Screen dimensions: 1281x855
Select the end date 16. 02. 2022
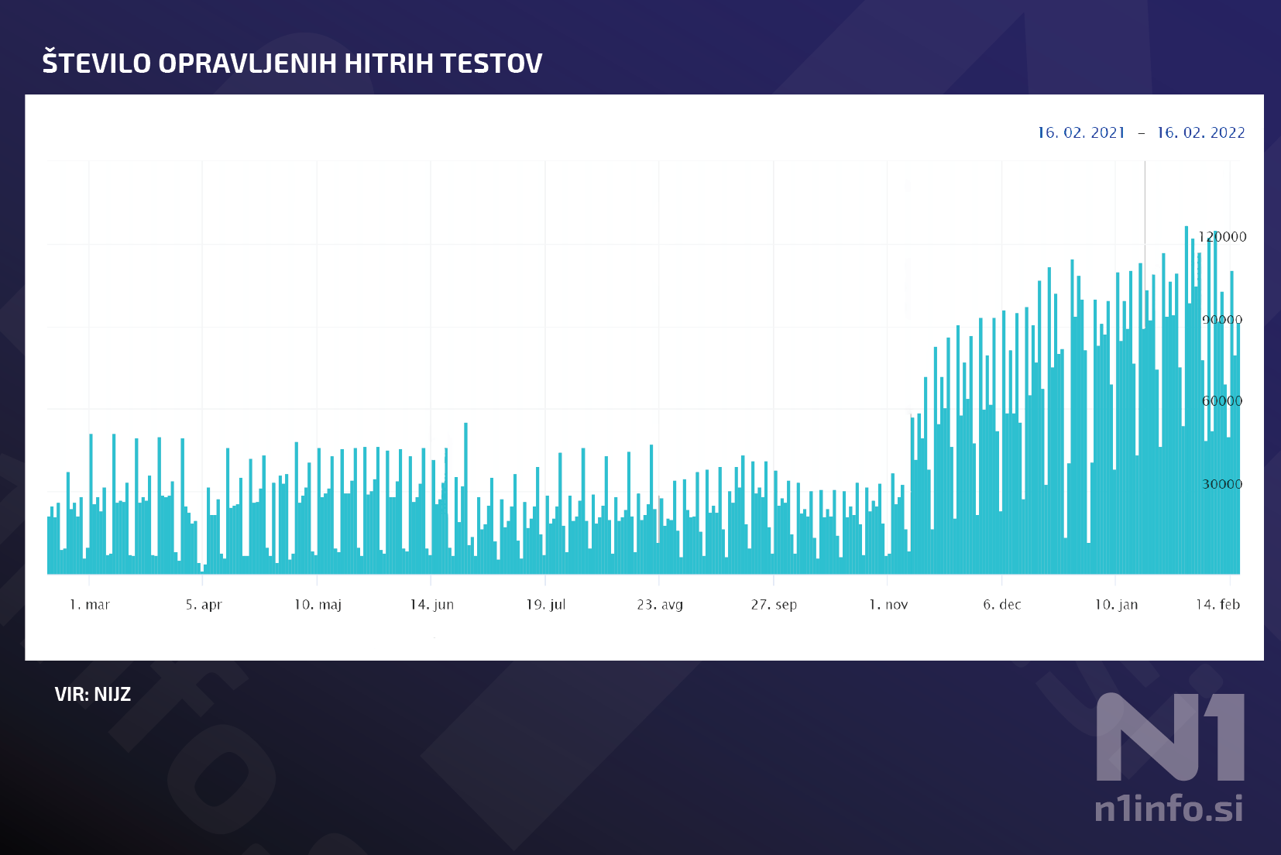pyautogui.click(x=1200, y=132)
